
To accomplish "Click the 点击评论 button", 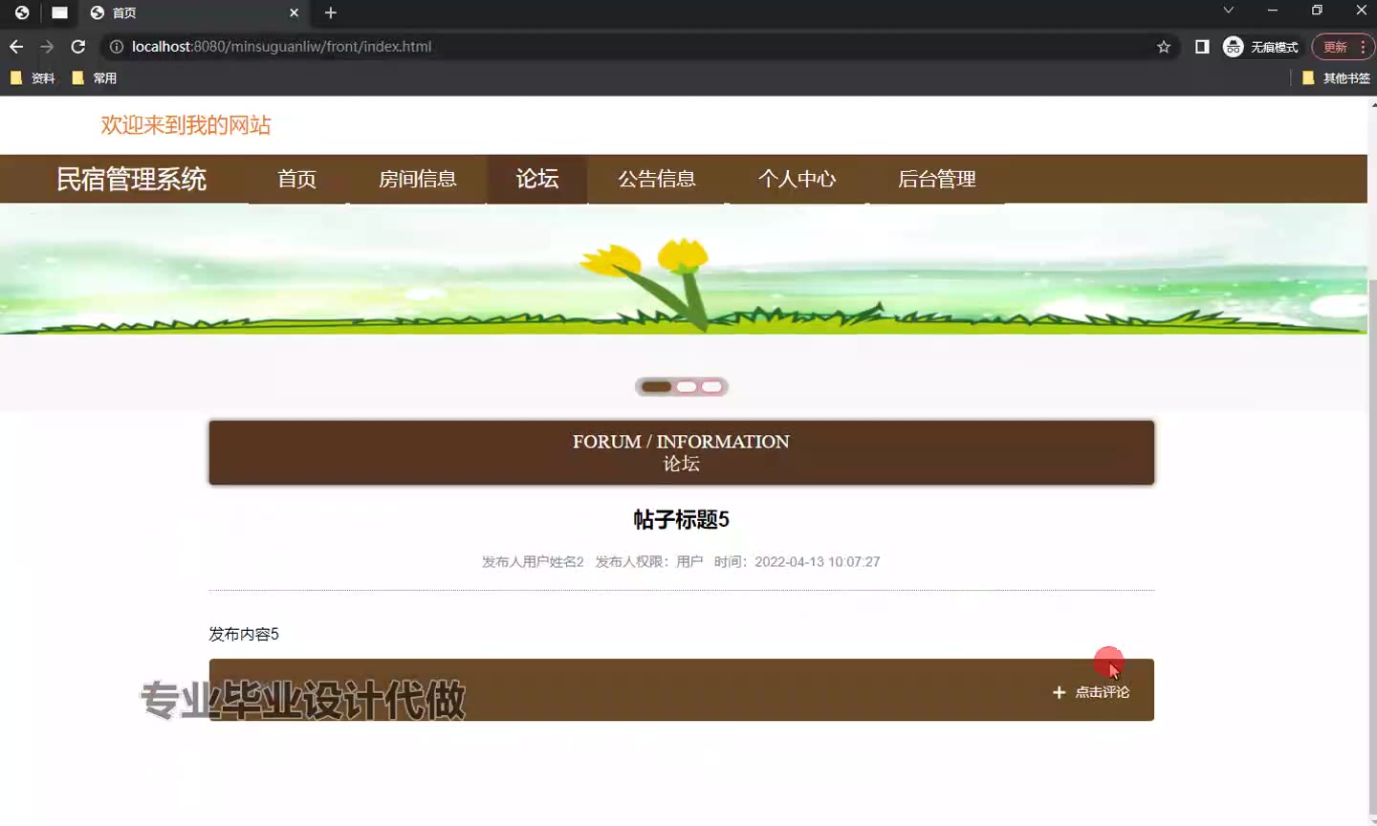I will point(1091,692).
